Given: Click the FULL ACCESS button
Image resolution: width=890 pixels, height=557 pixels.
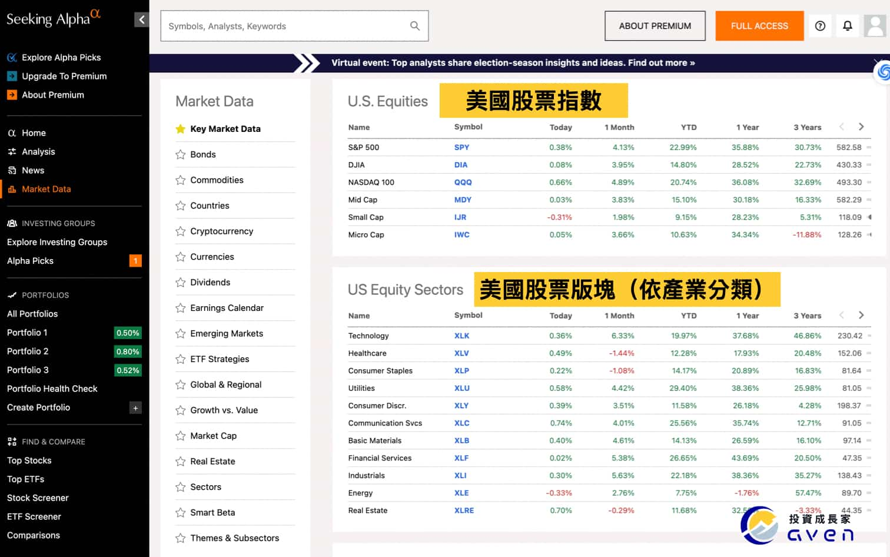Looking at the screenshot, I should click(759, 26).
